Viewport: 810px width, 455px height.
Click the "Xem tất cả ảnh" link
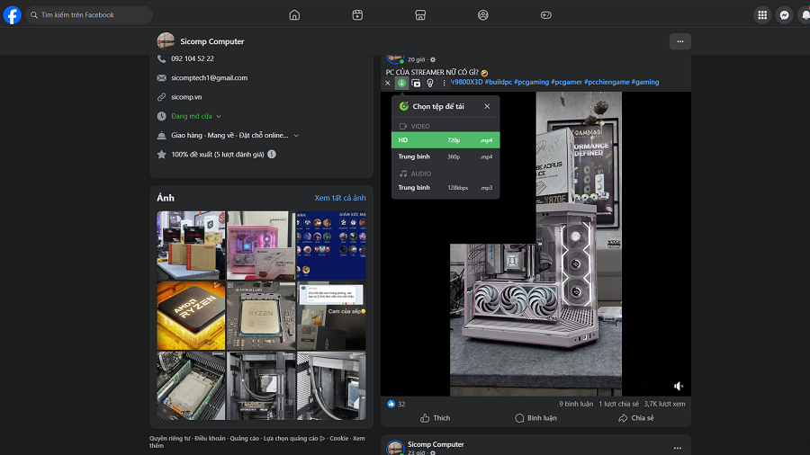pos(340,198)
